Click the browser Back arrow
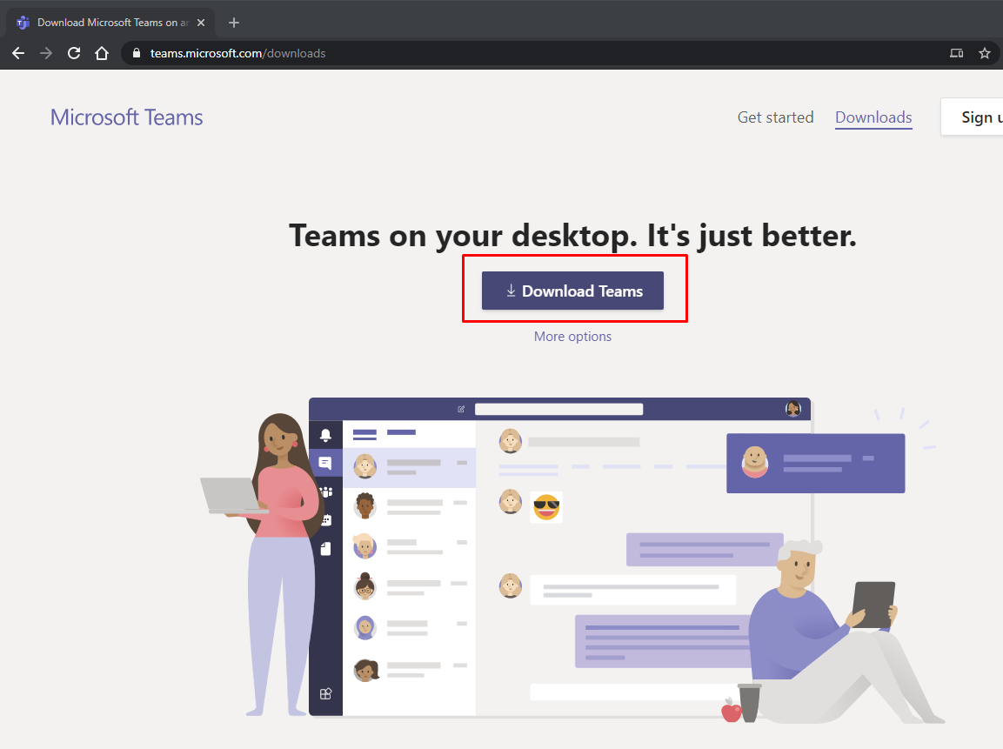1003x749 pixels. (x=18, y=53)
